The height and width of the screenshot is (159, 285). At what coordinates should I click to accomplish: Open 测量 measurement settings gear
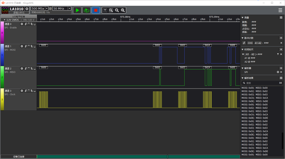coord(281,17)
